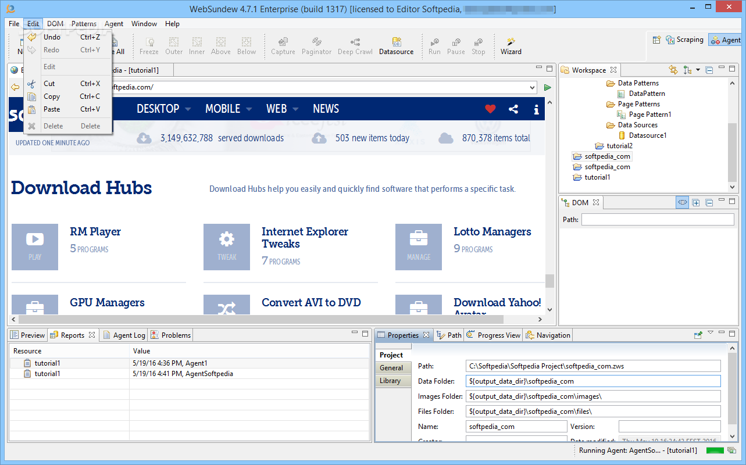746x465 pixels.
Task: Choose Undo from the Edit menu
Action: click(x=67, y=37)
